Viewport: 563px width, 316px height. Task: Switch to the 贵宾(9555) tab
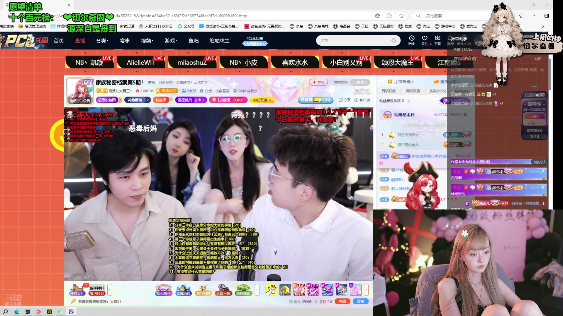tap(437, 91)
